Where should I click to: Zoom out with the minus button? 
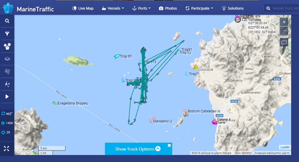(x=284, y=30)
